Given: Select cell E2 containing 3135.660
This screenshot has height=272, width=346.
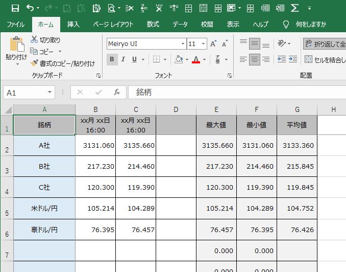Looking at the screenshot, I should click(216, 146).
